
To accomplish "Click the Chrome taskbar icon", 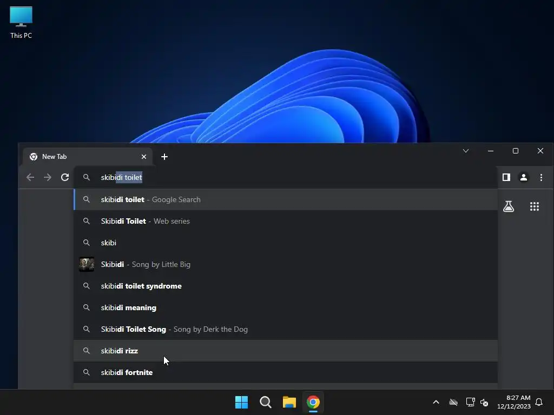I will (313, 402).
